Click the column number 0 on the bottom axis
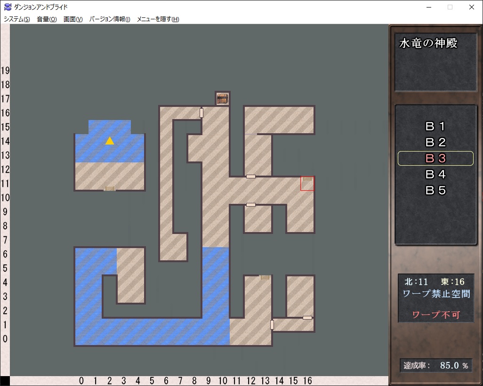Screen dimensions: 483x386 pyautogui.click(x=81, y=381)
